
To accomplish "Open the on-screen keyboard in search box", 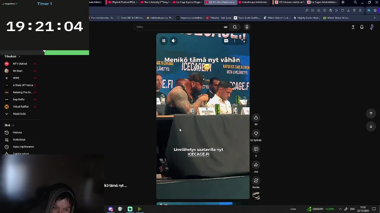I will click(226, 27).
